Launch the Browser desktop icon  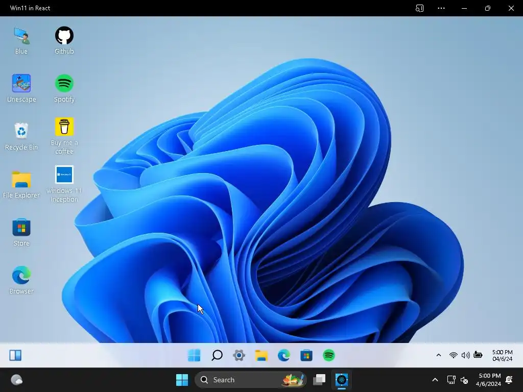(21, 280)
